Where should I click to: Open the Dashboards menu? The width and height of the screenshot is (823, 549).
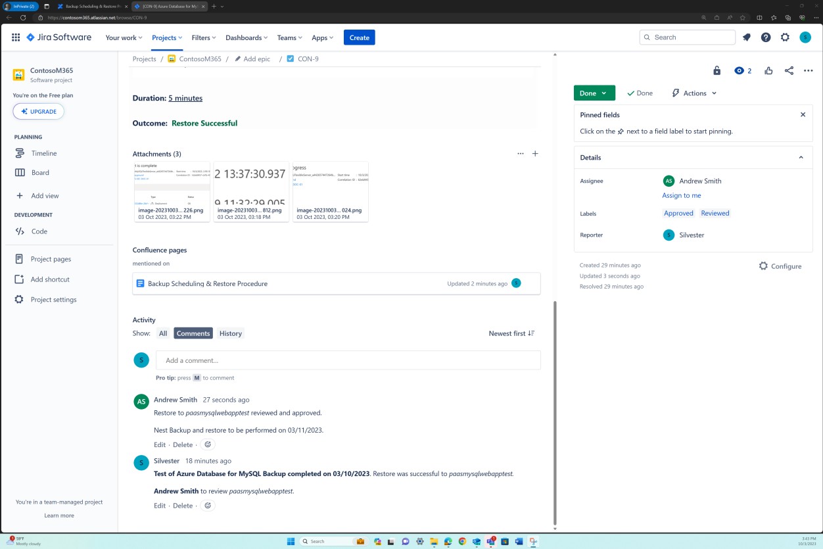(x=246, y=37)
